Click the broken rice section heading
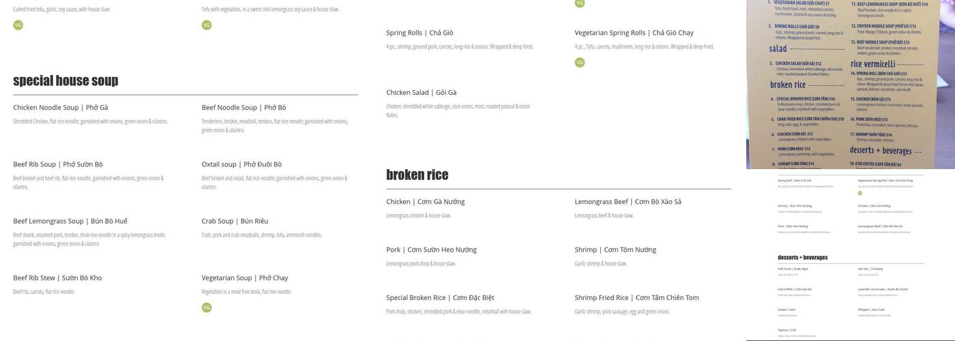Screen dimensions: 955x341 click(x=417, y=175)
